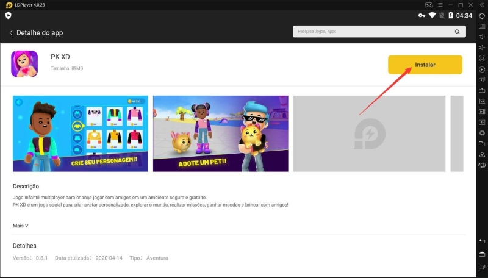Open Android recent apps button in sidebar
488x278 pixels.
click(482, 267)
